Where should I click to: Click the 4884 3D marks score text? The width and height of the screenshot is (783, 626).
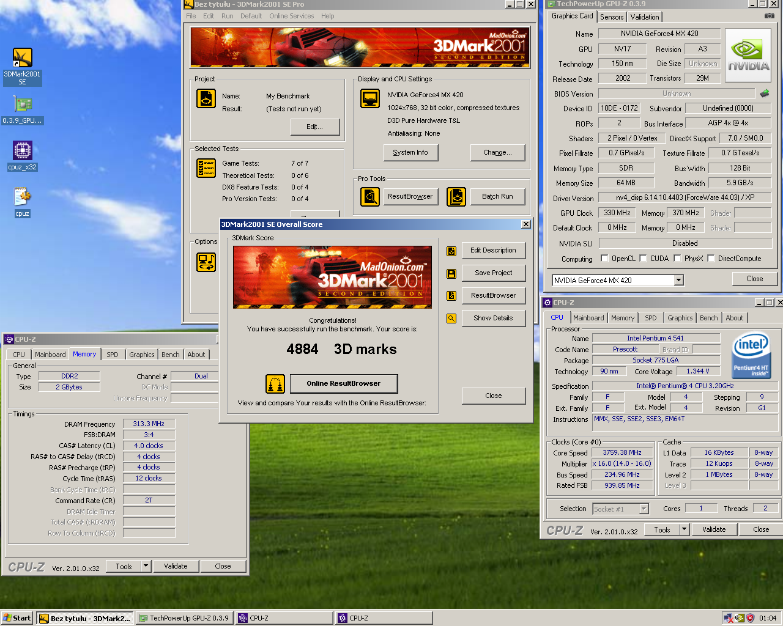(341, 349)
